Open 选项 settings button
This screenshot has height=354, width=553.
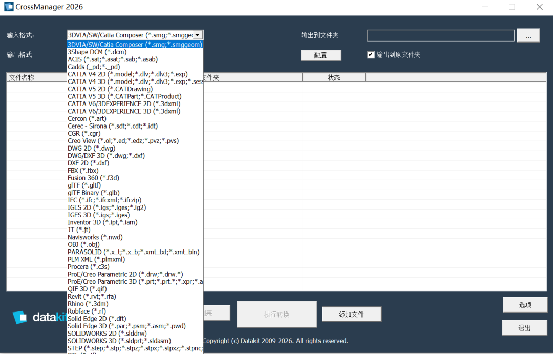(x=525, y=305)
